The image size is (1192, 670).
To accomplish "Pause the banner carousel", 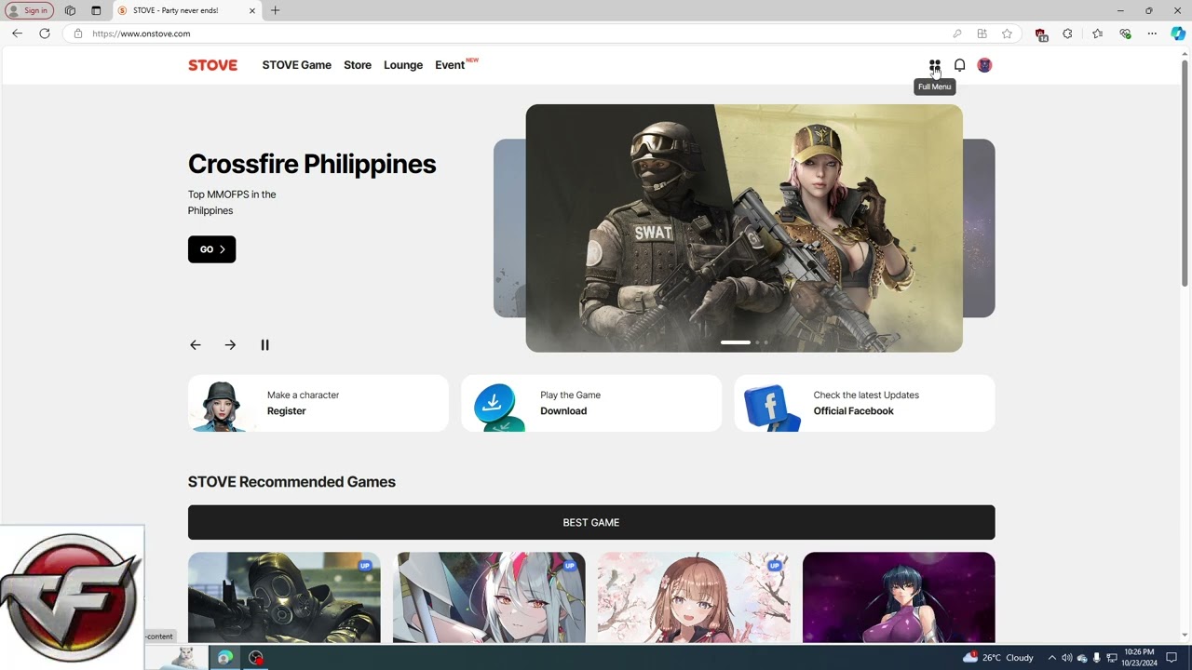I will 264,344.
